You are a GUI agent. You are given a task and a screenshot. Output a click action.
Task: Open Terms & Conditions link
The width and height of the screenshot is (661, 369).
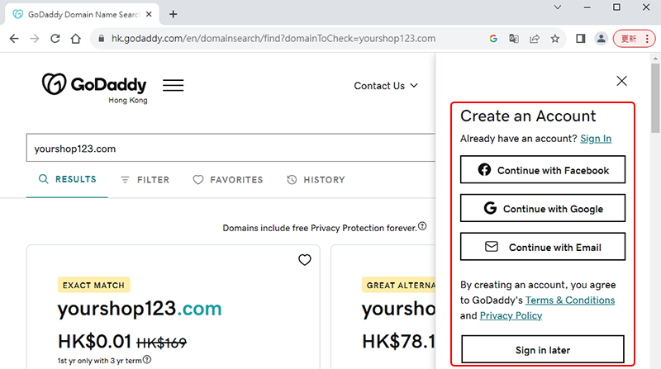pyautogui.click(x=570, y=300)
